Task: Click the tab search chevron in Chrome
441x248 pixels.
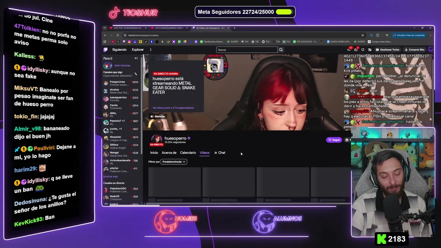Action: tap(105, 28)
